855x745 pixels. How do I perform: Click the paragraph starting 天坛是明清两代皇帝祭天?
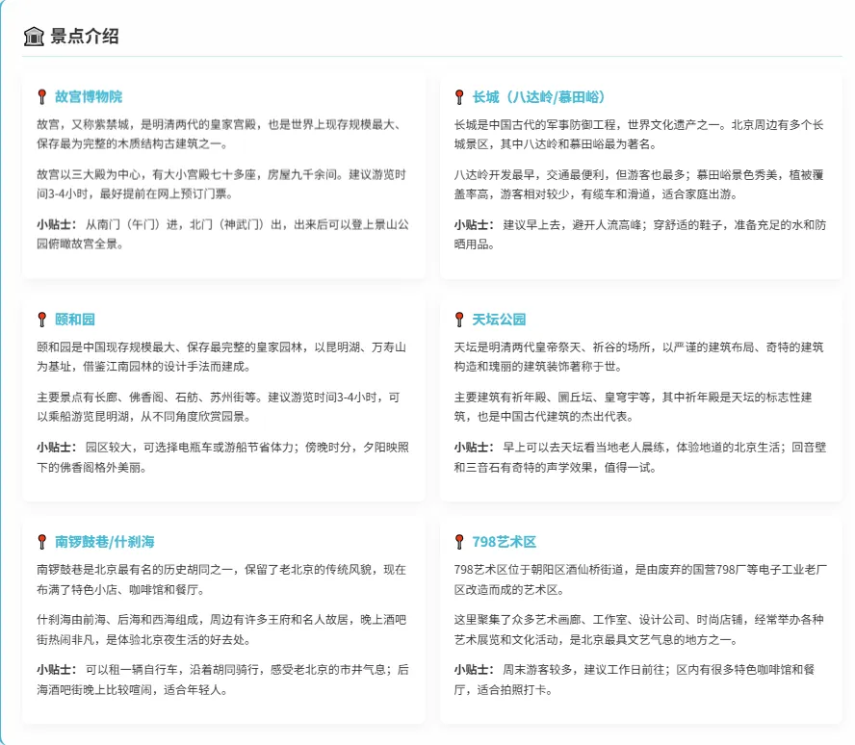click(639, 357)
